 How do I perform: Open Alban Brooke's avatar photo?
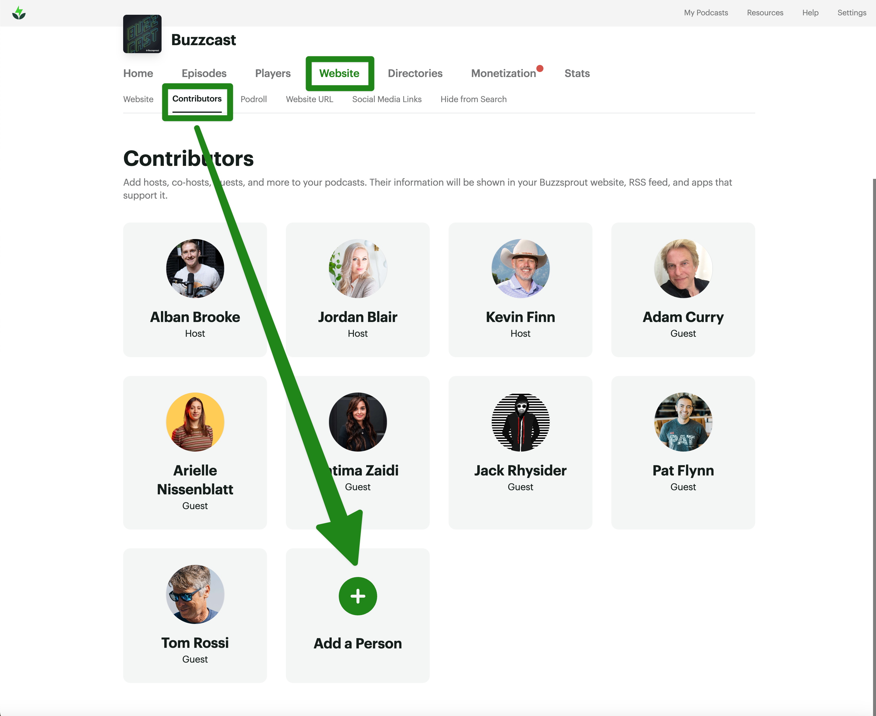[x=195, y=269]
